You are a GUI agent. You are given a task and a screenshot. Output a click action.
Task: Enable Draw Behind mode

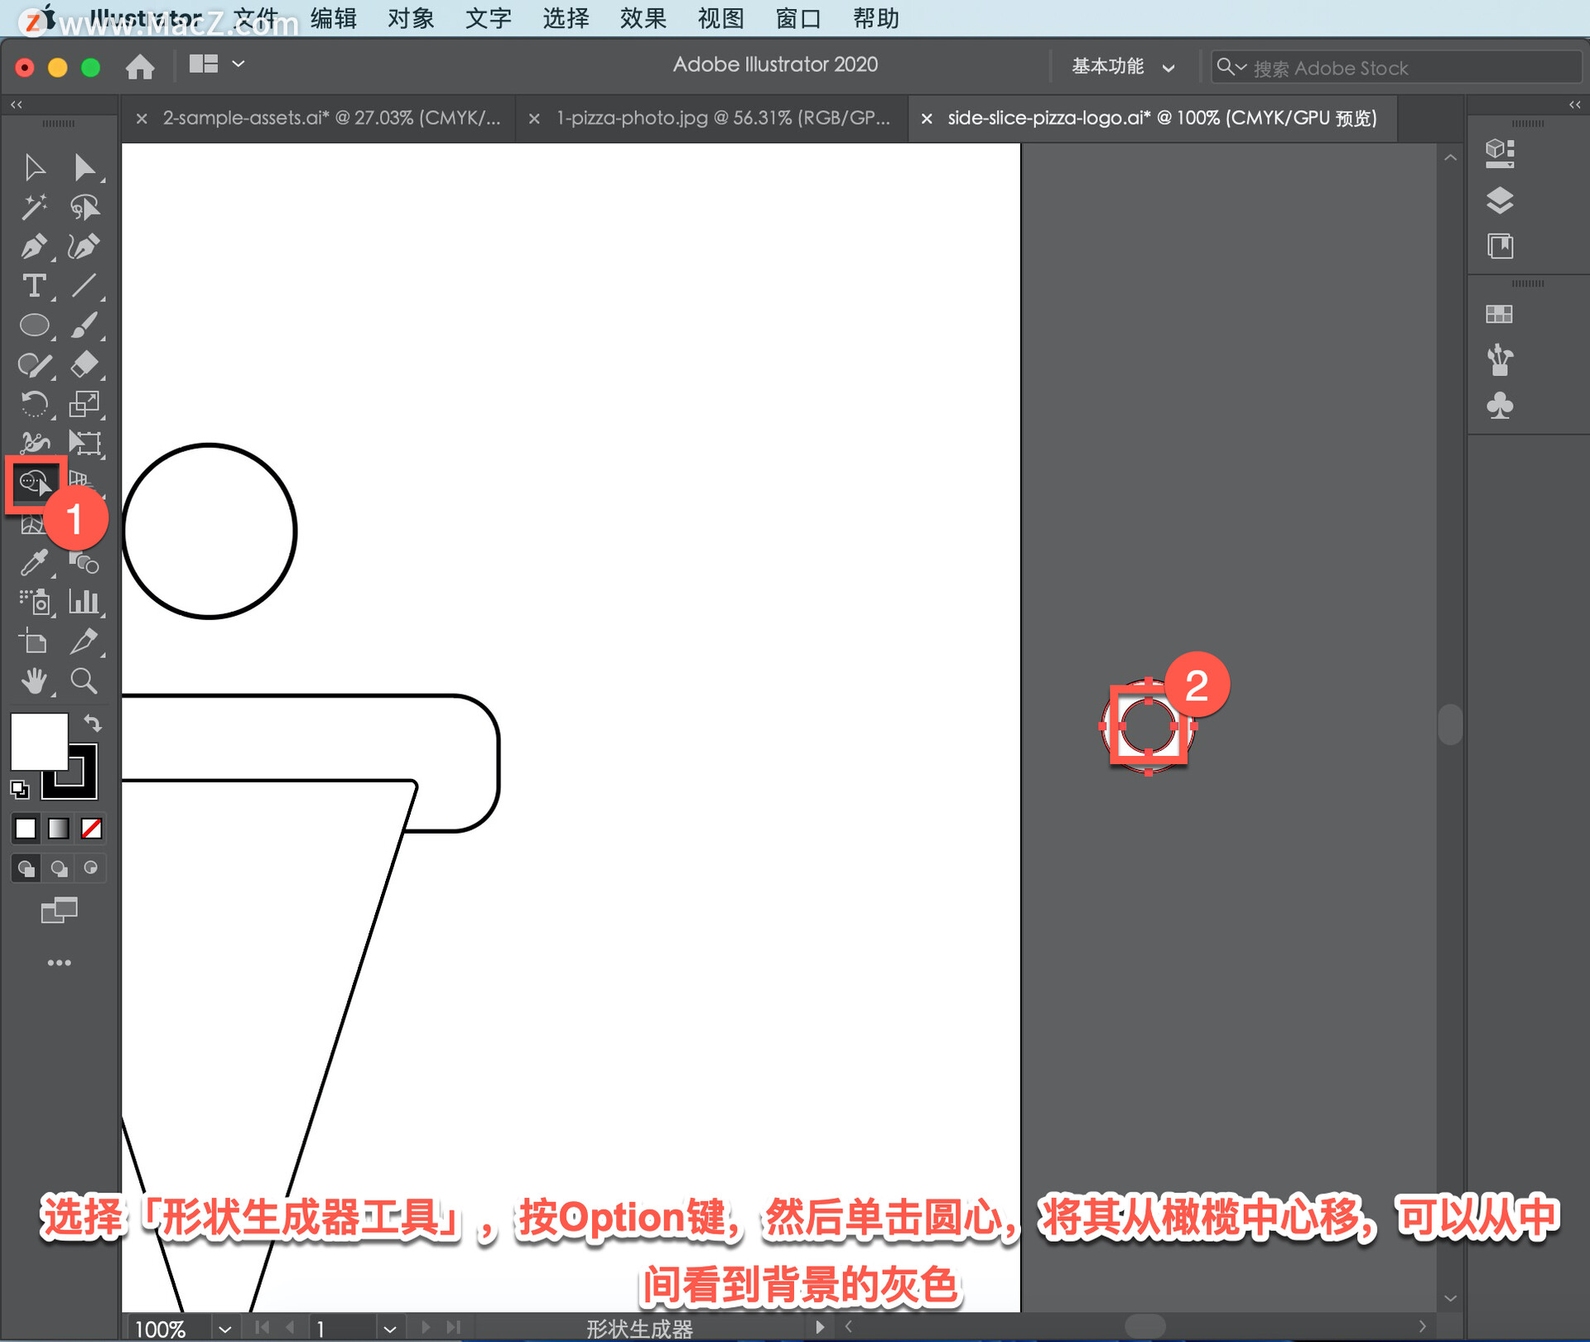(x=59, y=868)
